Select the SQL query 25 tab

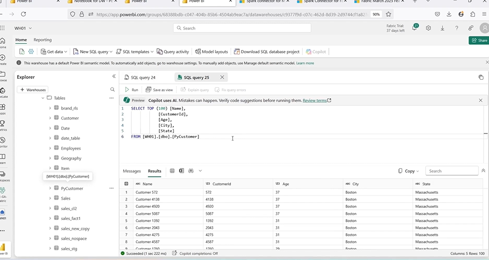[x=196, y=78]
